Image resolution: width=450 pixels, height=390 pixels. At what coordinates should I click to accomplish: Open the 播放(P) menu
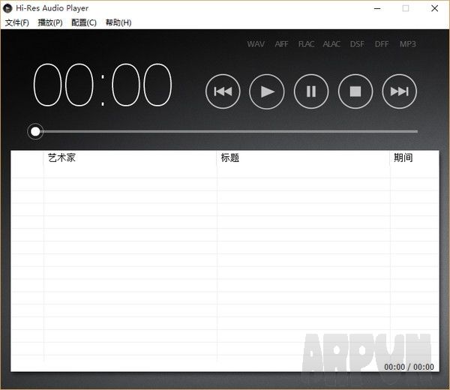(50, 22)
